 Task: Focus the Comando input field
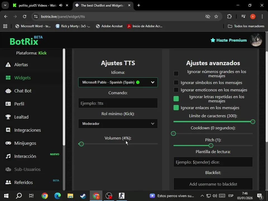click(x=118, y=103)
